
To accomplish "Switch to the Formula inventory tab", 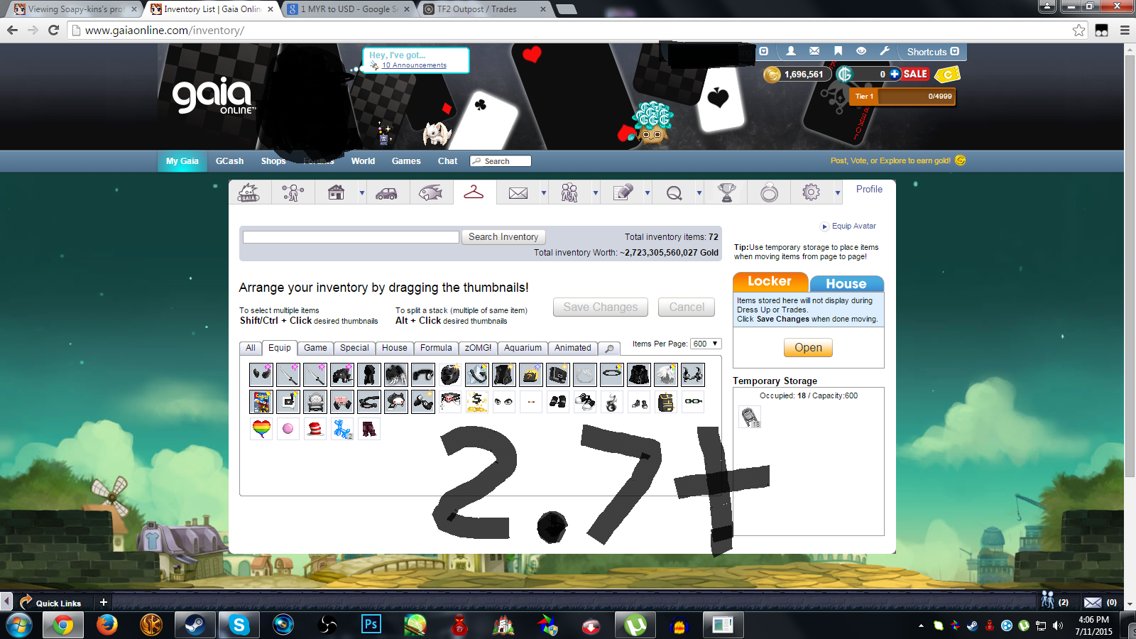I will pyautogui.click(x=436, y=348).
